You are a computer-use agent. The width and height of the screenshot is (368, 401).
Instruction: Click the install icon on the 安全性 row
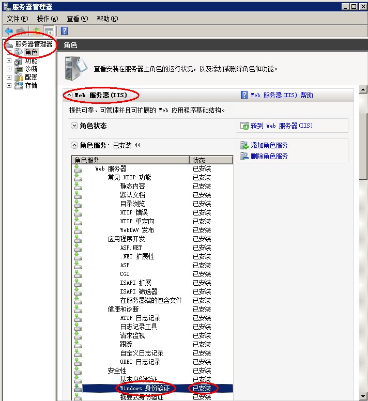coord(78,371)
